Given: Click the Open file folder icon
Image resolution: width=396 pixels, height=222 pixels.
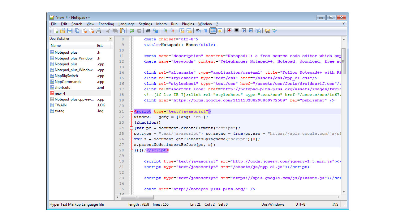Looking at the screenshot, I should pos(63,31).
